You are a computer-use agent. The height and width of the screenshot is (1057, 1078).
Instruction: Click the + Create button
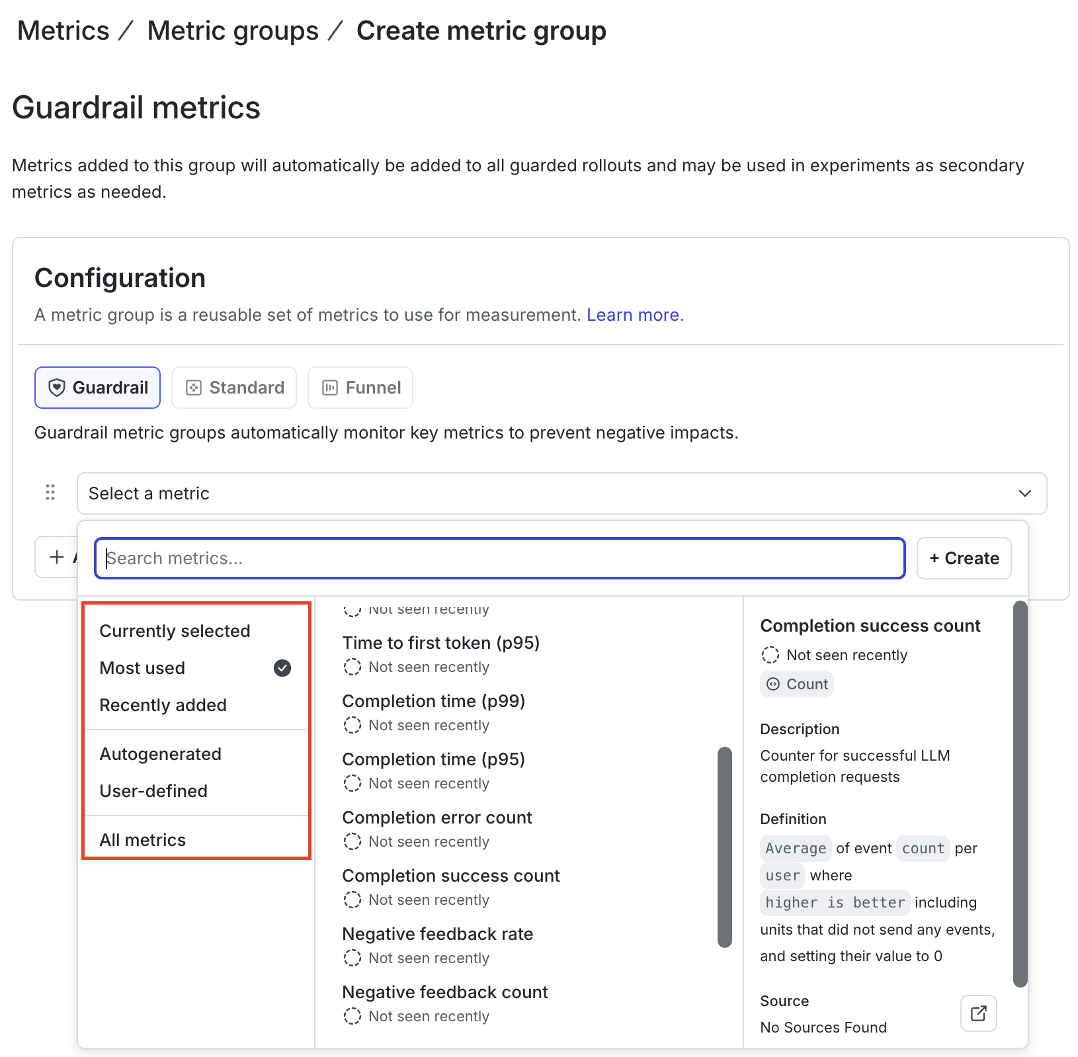(964, 558)
